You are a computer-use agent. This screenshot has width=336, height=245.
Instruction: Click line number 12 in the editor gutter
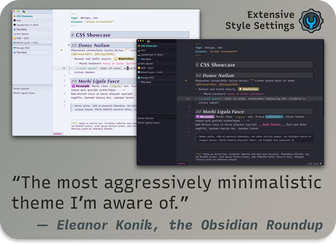(x=64, y=68)
